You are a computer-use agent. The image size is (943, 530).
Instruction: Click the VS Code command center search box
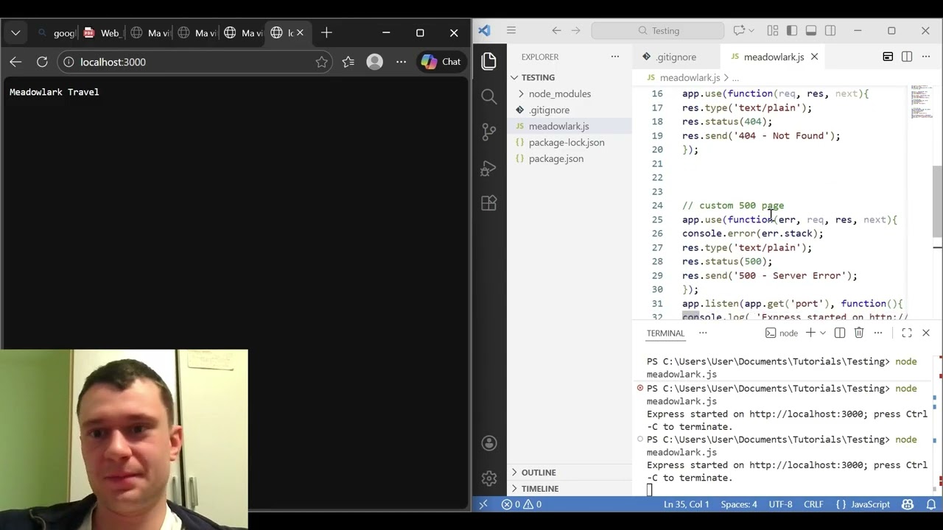coord(658,30)
